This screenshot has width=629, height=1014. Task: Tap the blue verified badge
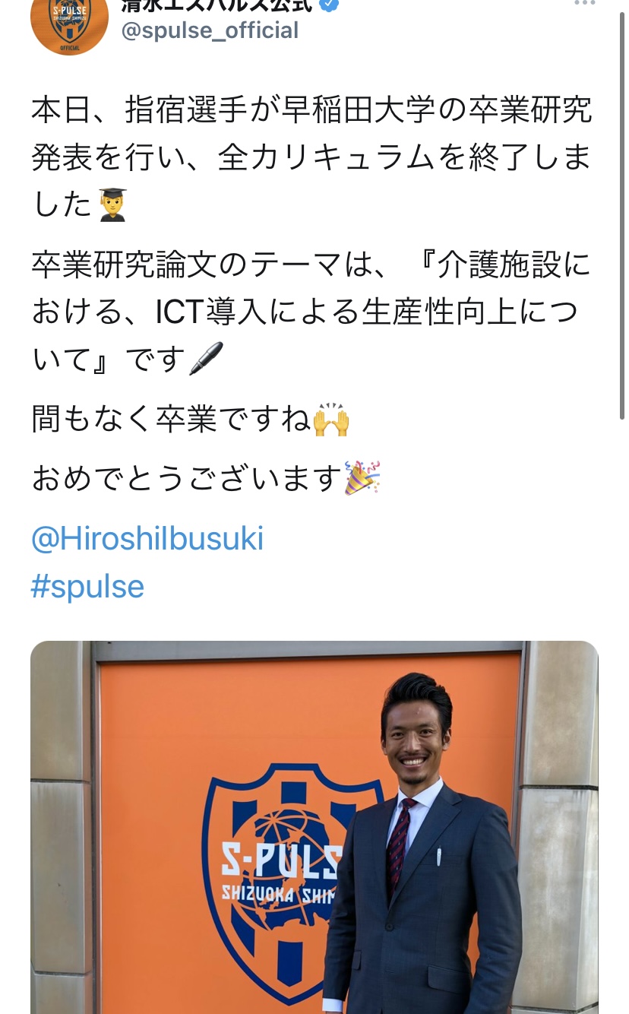[x=329, y=4]
